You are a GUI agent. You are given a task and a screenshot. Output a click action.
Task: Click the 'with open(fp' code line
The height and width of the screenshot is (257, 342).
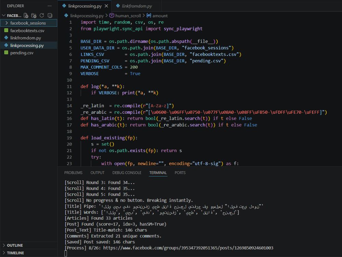tap(170, 163)
